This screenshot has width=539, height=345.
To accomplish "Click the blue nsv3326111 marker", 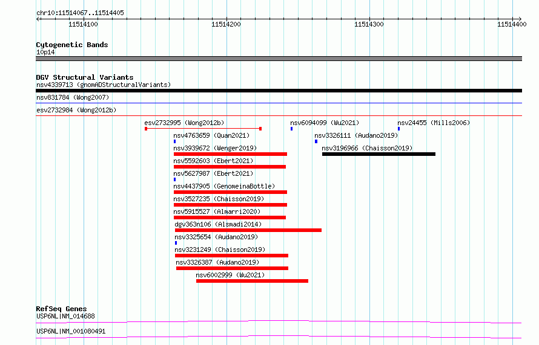I will click(x=316, y=141).
